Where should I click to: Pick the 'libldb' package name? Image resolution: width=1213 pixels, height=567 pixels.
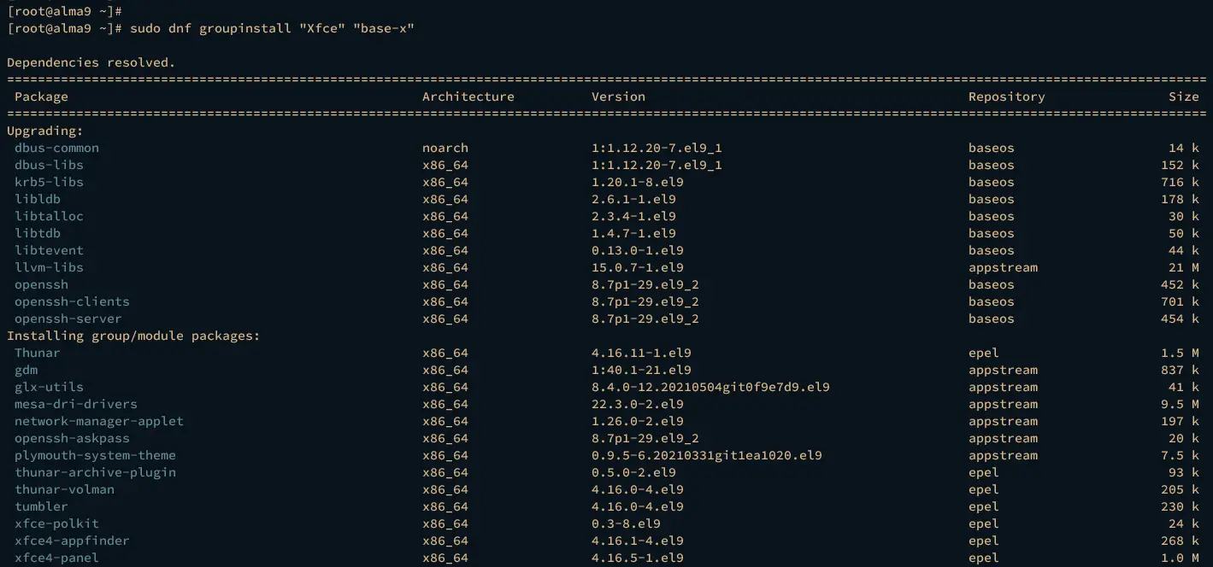pos(38,199)
